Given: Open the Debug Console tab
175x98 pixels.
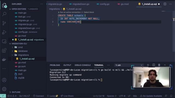Looking at the screenshot, I should pyautogui.click(x=83, y=65).
